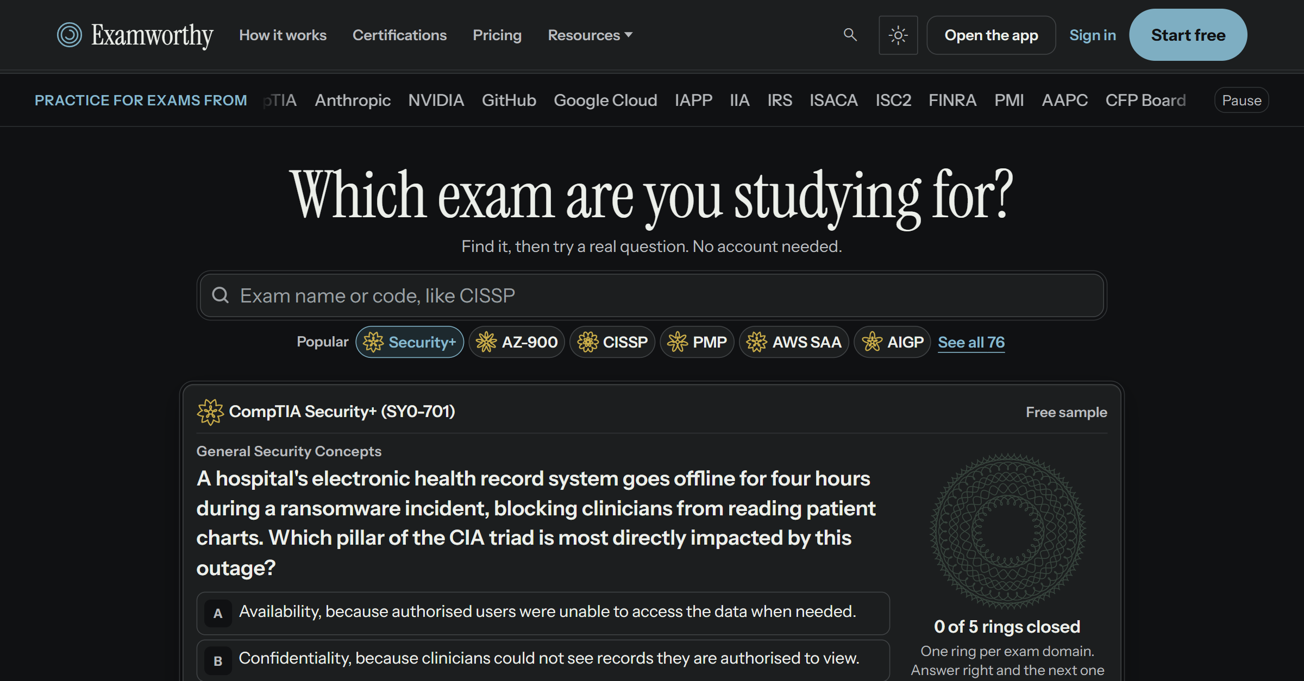The height and width of the screenshot is (681, 1304).
Task: Choose IIA in the providers ticker
Action: (x=739, y=100)
